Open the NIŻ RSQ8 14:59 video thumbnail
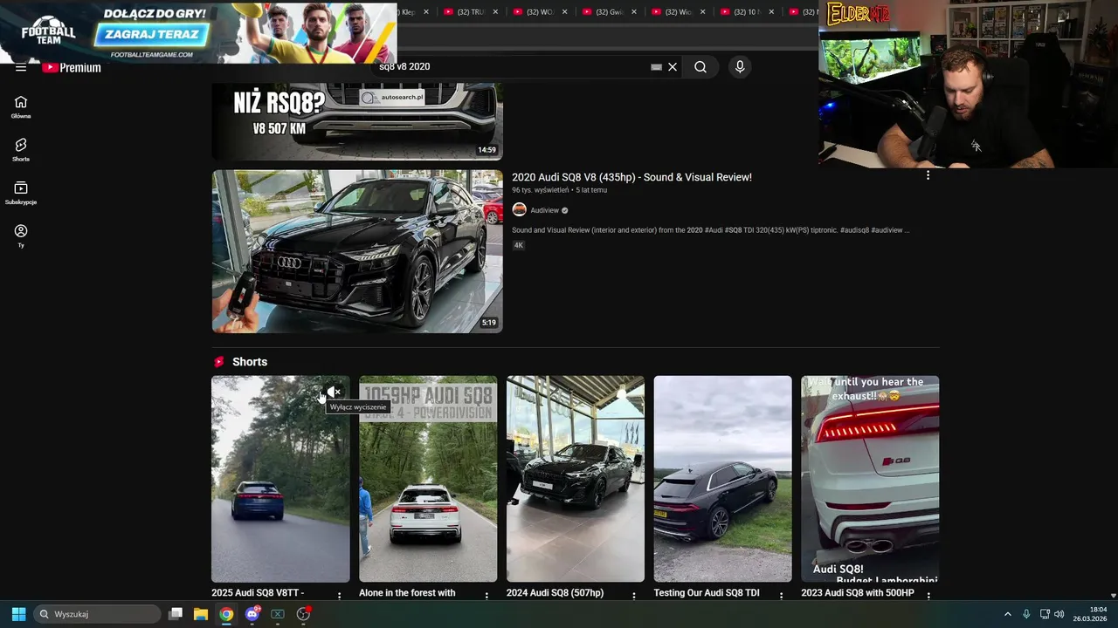This screenshot has width=1118, height=628. [x=357, y=121]
